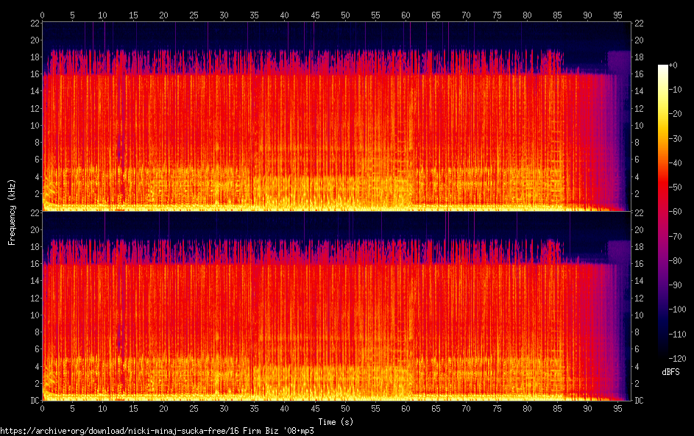Click the 50 tick on the top time axis
Viewport: 694px width, 436px height.
(344, 15)
